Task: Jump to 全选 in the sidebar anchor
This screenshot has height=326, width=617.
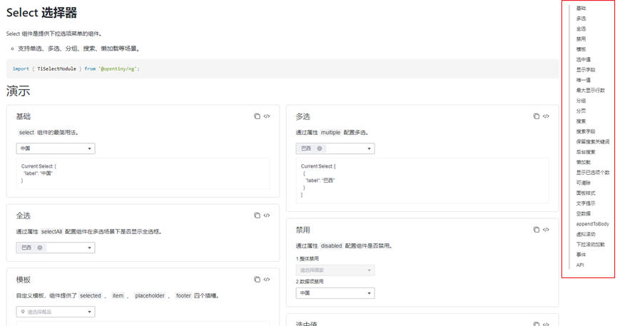Action: 581,29
